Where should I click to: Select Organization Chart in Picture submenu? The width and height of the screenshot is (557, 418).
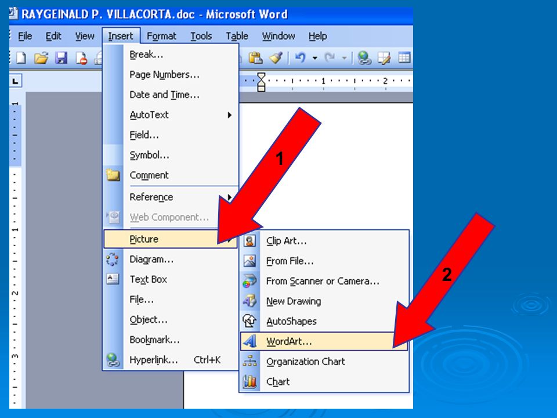pos(324,361)
